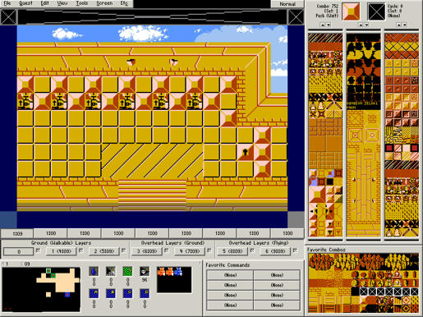Click the crossed box at toolbar left end
423x317 pixels.
pyautogui.click(x=8, y=16)
